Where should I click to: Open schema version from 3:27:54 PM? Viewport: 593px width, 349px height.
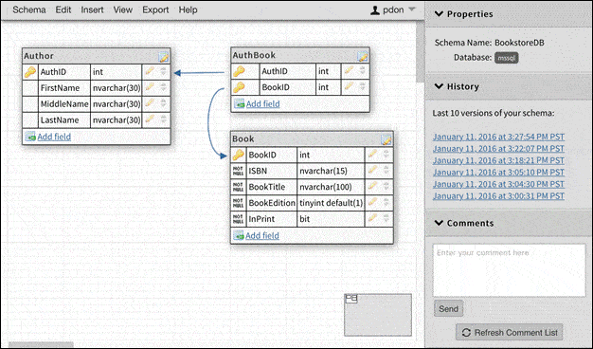[498, 137]
